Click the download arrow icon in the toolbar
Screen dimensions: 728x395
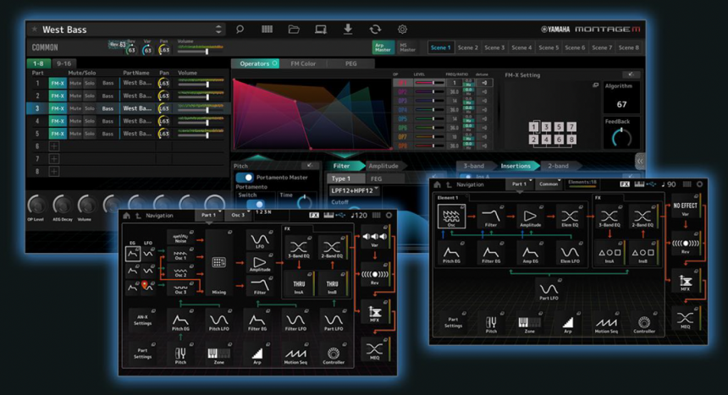(x=347, y=30)
